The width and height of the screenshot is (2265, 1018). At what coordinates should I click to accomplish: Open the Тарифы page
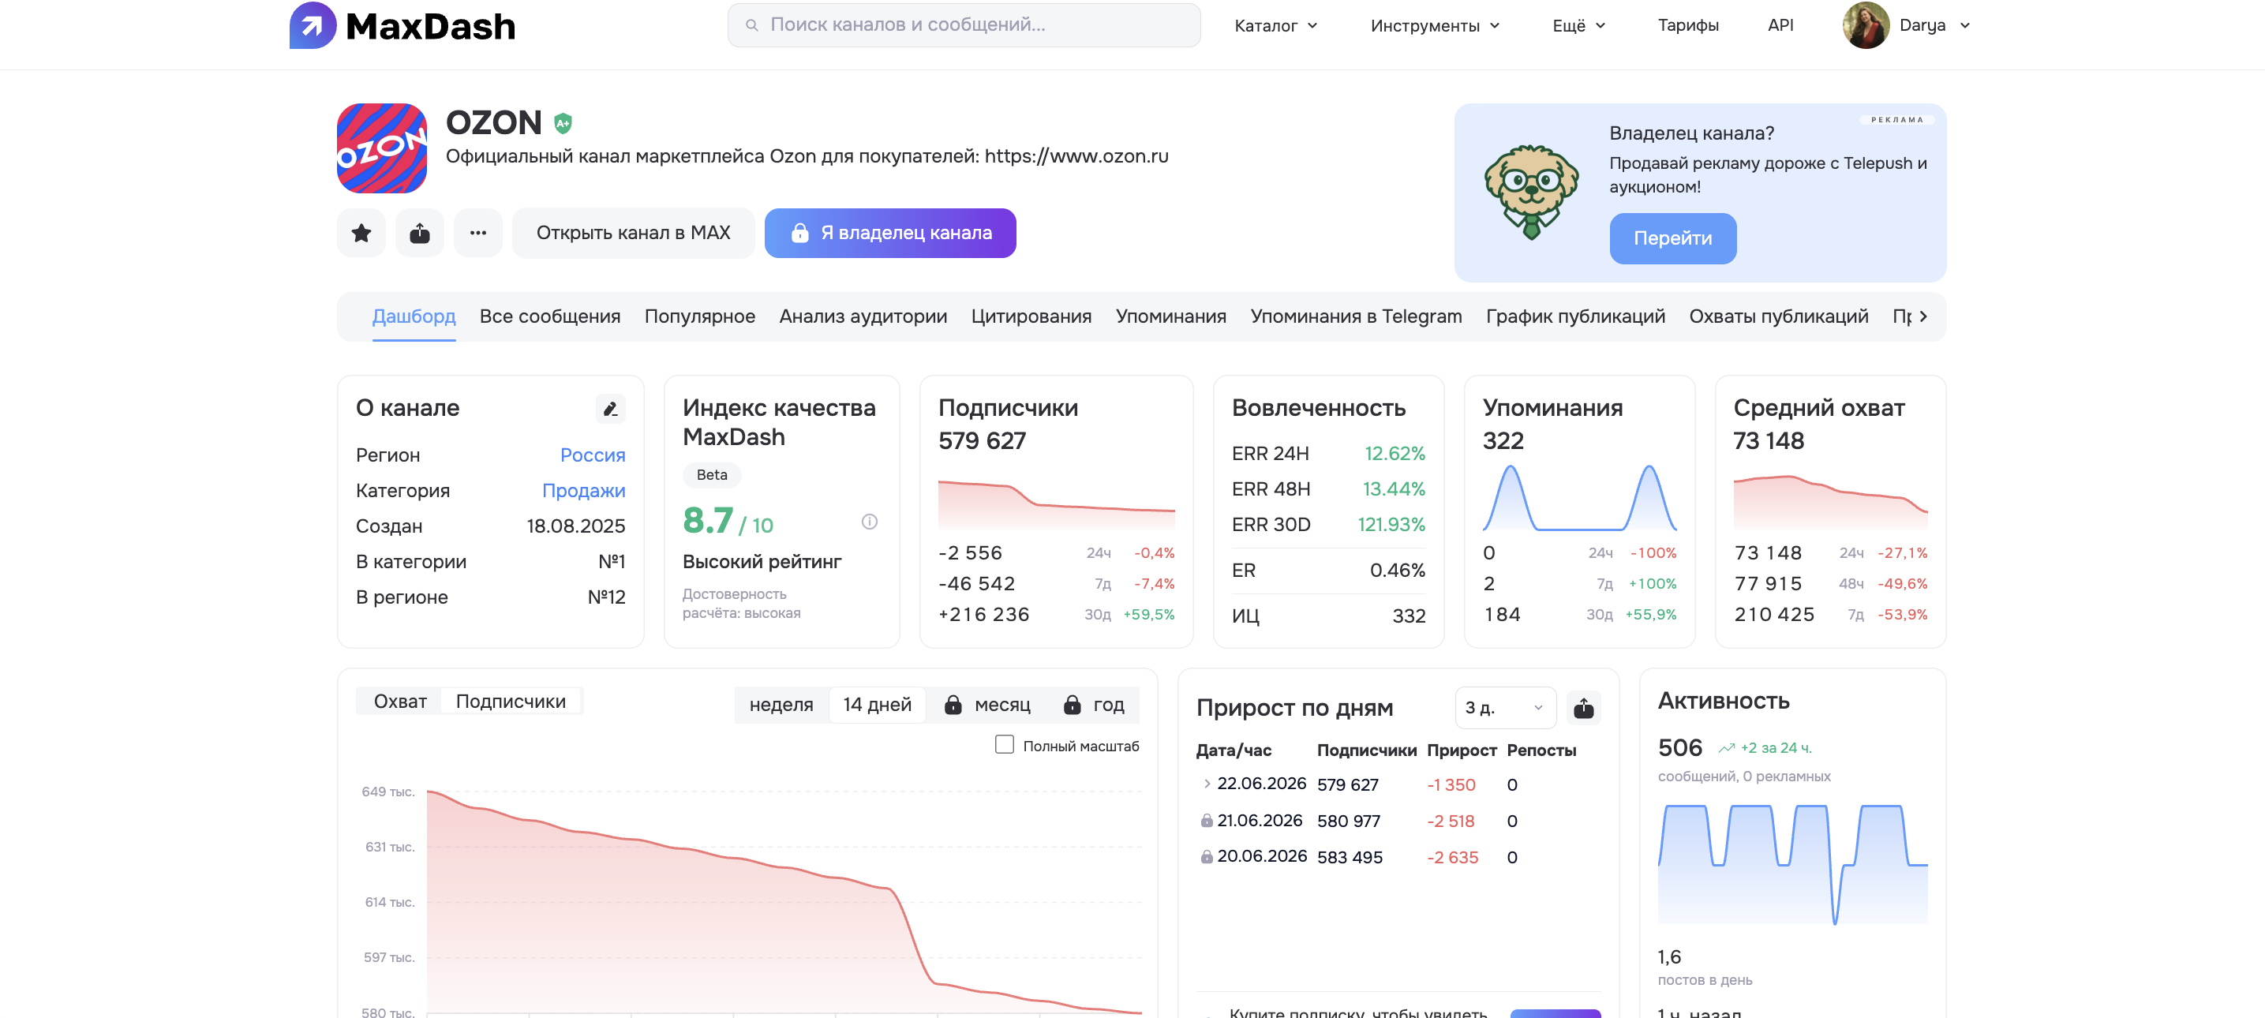(x=1687, y=25)
